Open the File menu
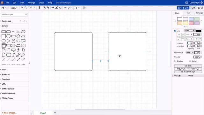 (x=7, y=3)
